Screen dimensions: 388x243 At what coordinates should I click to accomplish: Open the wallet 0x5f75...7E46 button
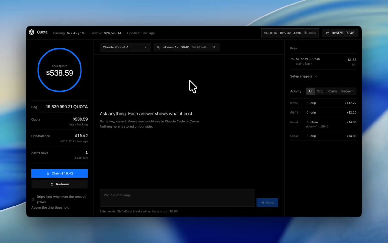coord(340,33)
